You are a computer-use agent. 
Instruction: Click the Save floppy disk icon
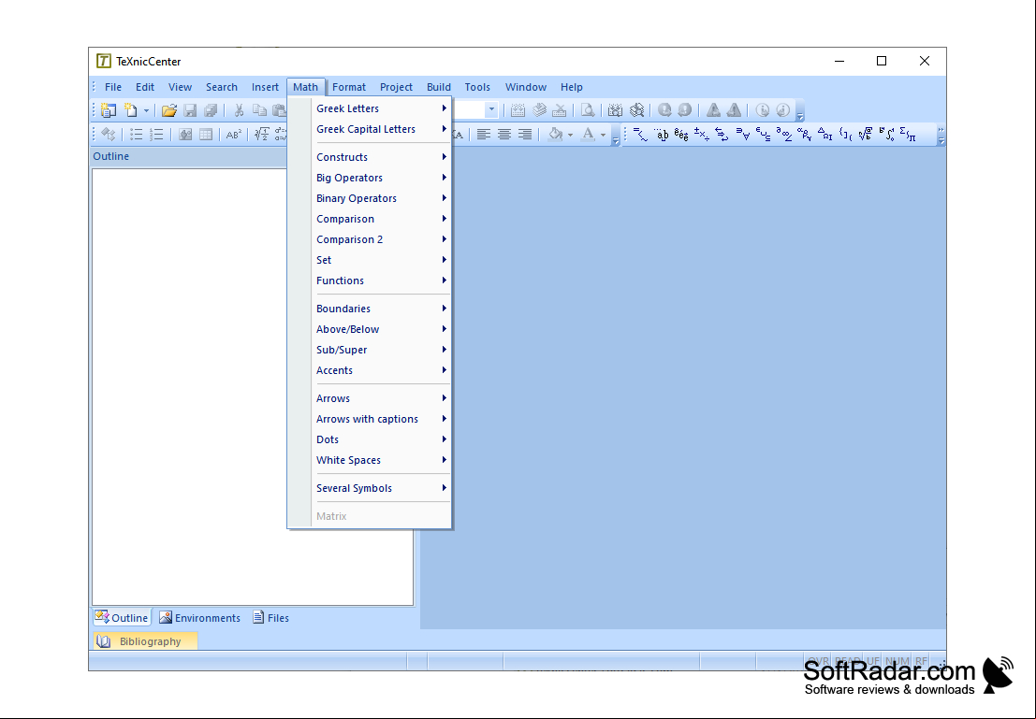tap(190, 110)
